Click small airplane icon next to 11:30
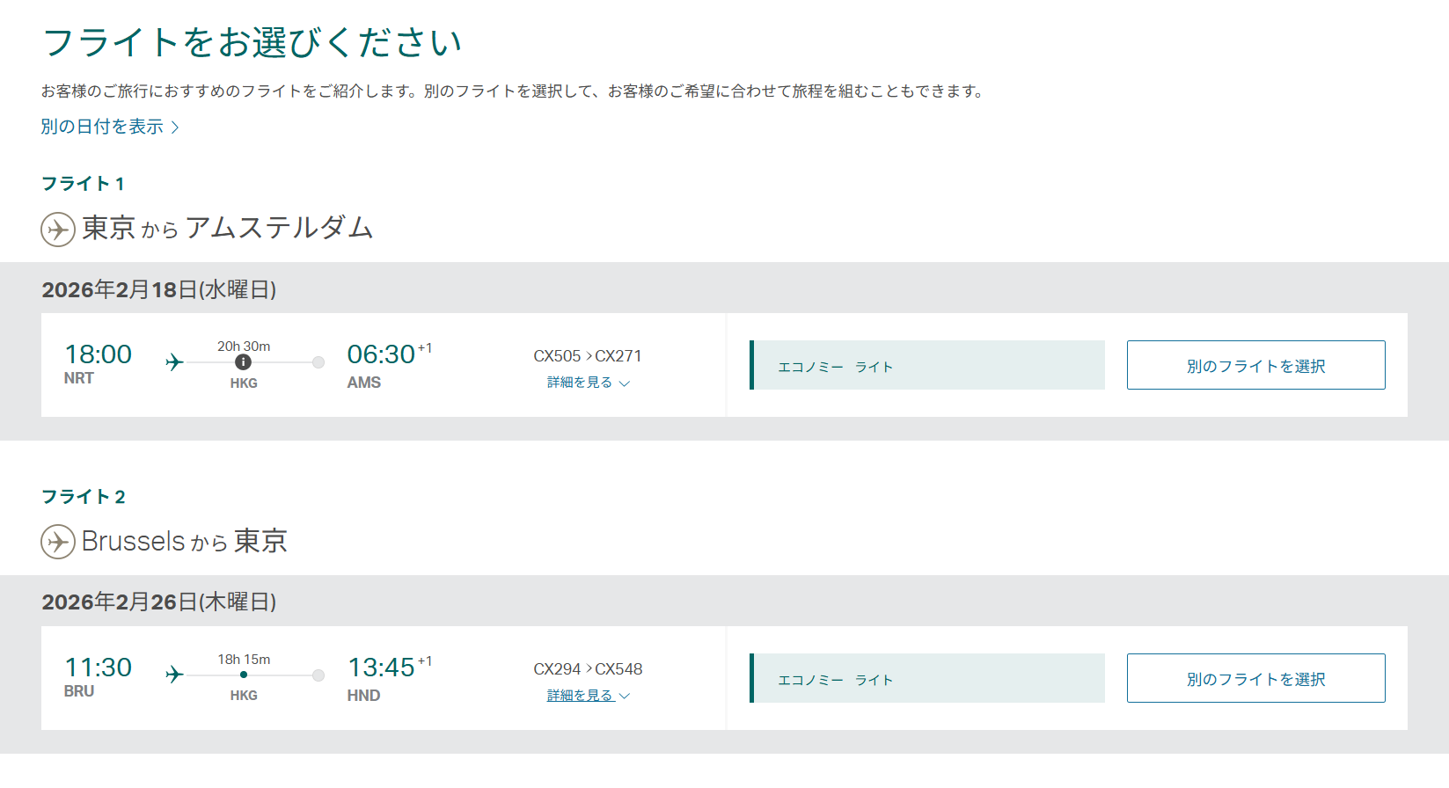This screenshot has width=1449, height=788. (x=174, y=675)
